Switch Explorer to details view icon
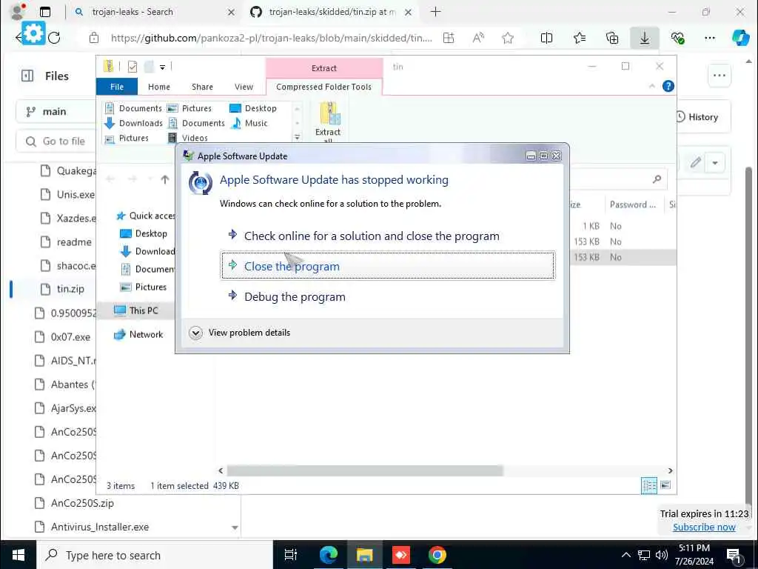This screenshot has width=758, height=569. 648,485
